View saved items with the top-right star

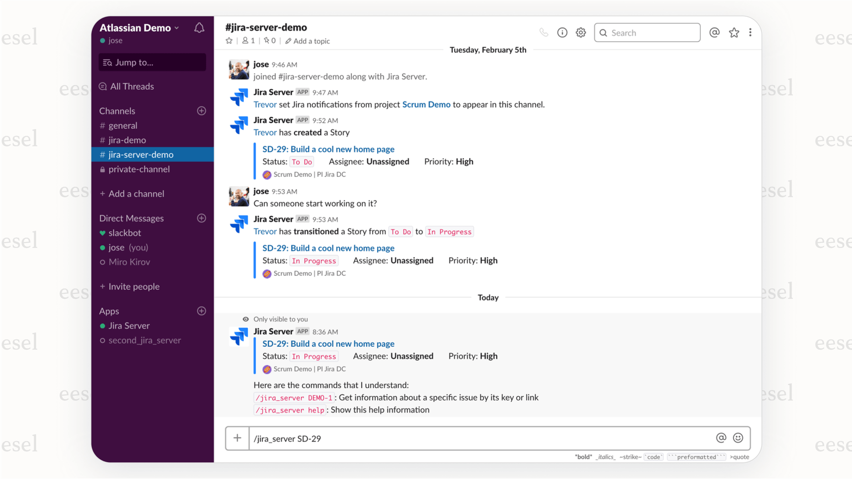pyautogui.click(x=734, y=32)
